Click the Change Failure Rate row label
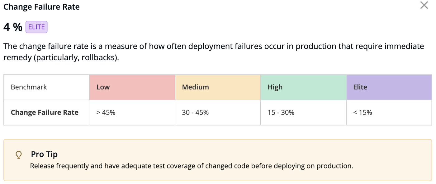Screen dimensions: 436x184 pyautogui.click(x=45, y=112)
